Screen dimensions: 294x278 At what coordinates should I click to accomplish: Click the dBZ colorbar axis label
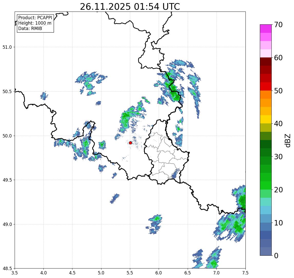pyautogui.click(x=288, y=141)
